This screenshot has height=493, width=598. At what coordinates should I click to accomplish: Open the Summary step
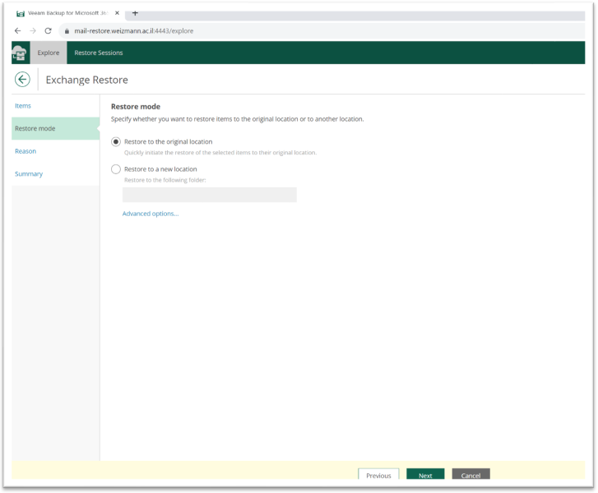pyautogui.click(x=29, y=174)
